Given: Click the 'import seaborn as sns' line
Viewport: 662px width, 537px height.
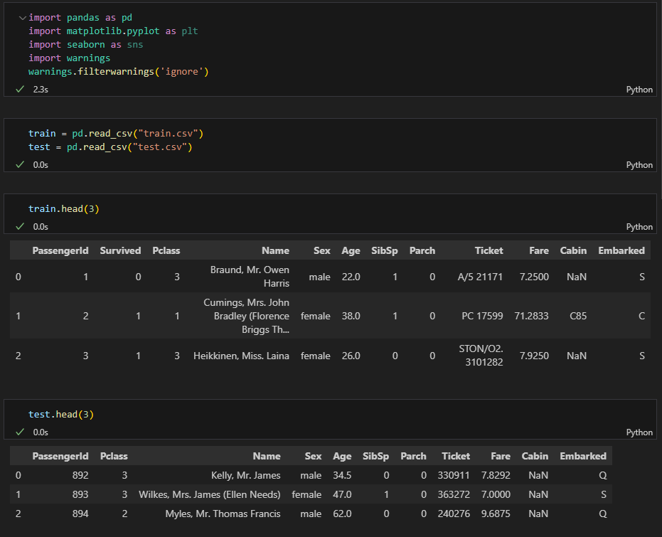Looking at the screenshot, I should click(x=86, y=45).
